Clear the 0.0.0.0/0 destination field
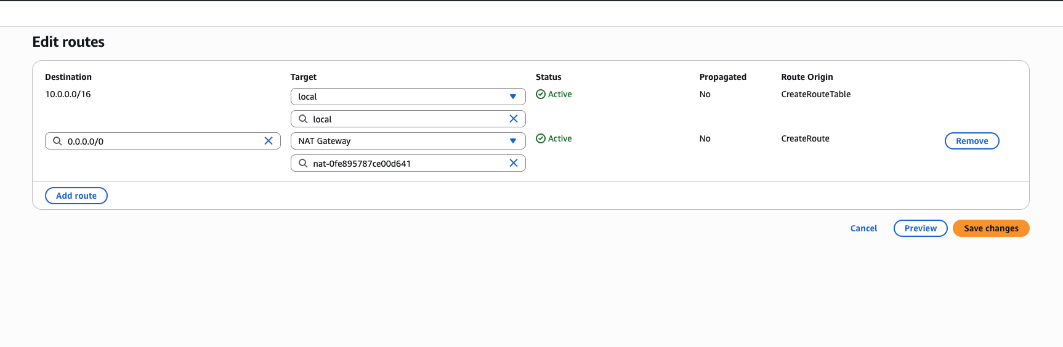The image size is (1063, 347). pyautogui.click(x=269, y=141)
